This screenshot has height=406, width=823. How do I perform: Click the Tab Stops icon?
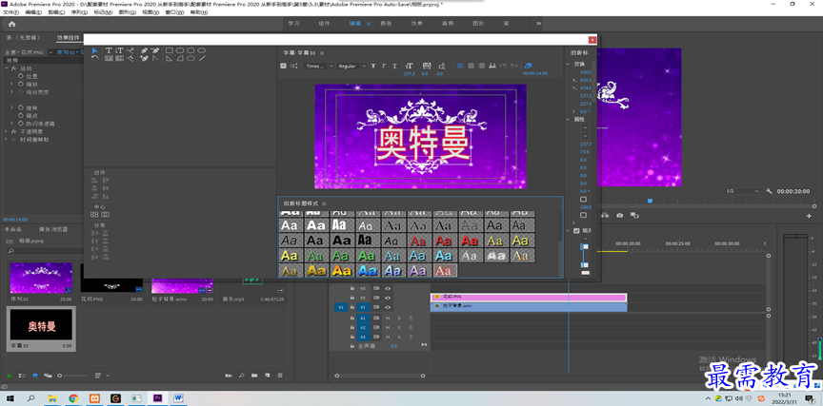click(492, 66)
